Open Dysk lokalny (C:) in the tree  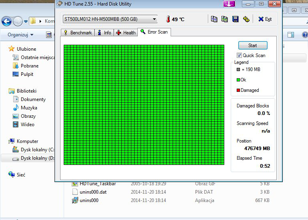(x=37, y=150)
